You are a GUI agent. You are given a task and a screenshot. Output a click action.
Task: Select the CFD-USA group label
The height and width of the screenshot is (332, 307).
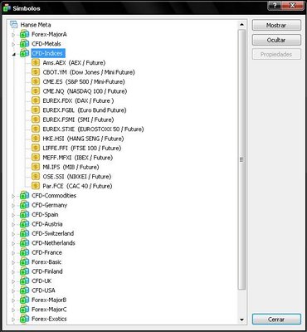point(43,290)
